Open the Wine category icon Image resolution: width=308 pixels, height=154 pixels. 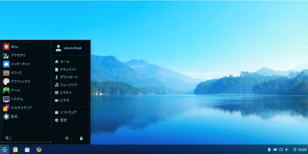point(6,47)
